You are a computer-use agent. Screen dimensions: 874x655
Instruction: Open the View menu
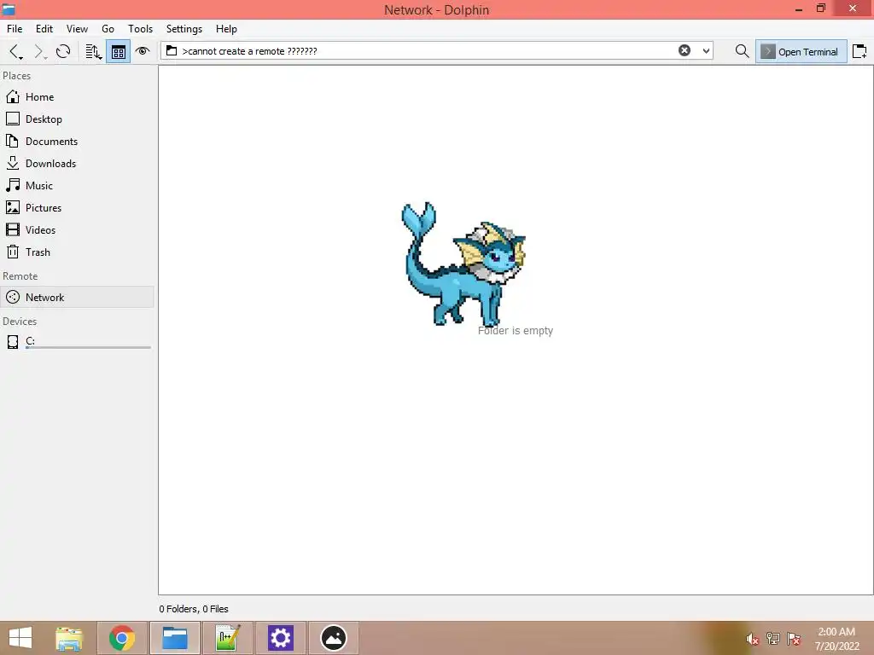point(77,28)
